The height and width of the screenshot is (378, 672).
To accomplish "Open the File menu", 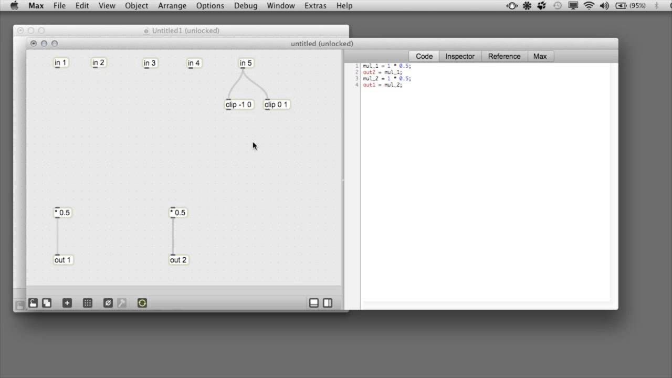I will (x=60, y=6).
